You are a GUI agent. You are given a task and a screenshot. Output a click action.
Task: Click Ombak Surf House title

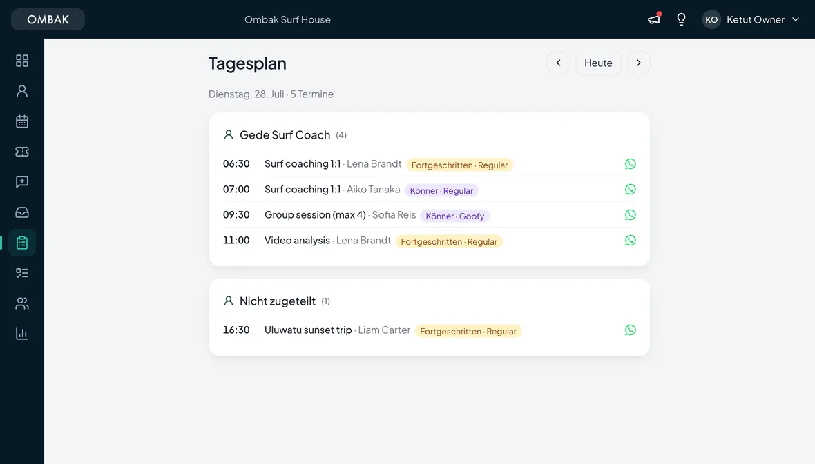(287, 20)
